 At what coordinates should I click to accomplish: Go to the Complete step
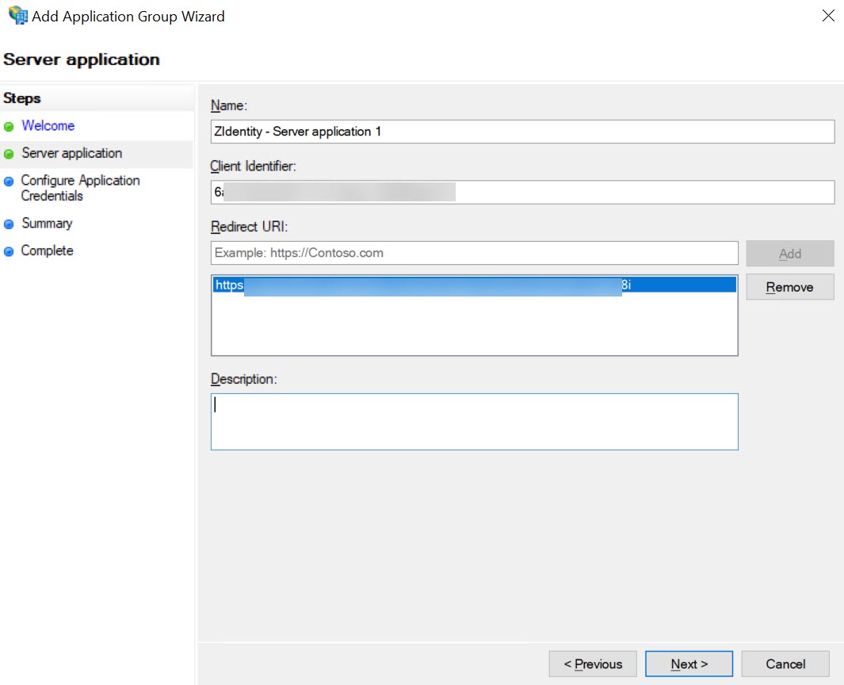[x=46, y=251]
